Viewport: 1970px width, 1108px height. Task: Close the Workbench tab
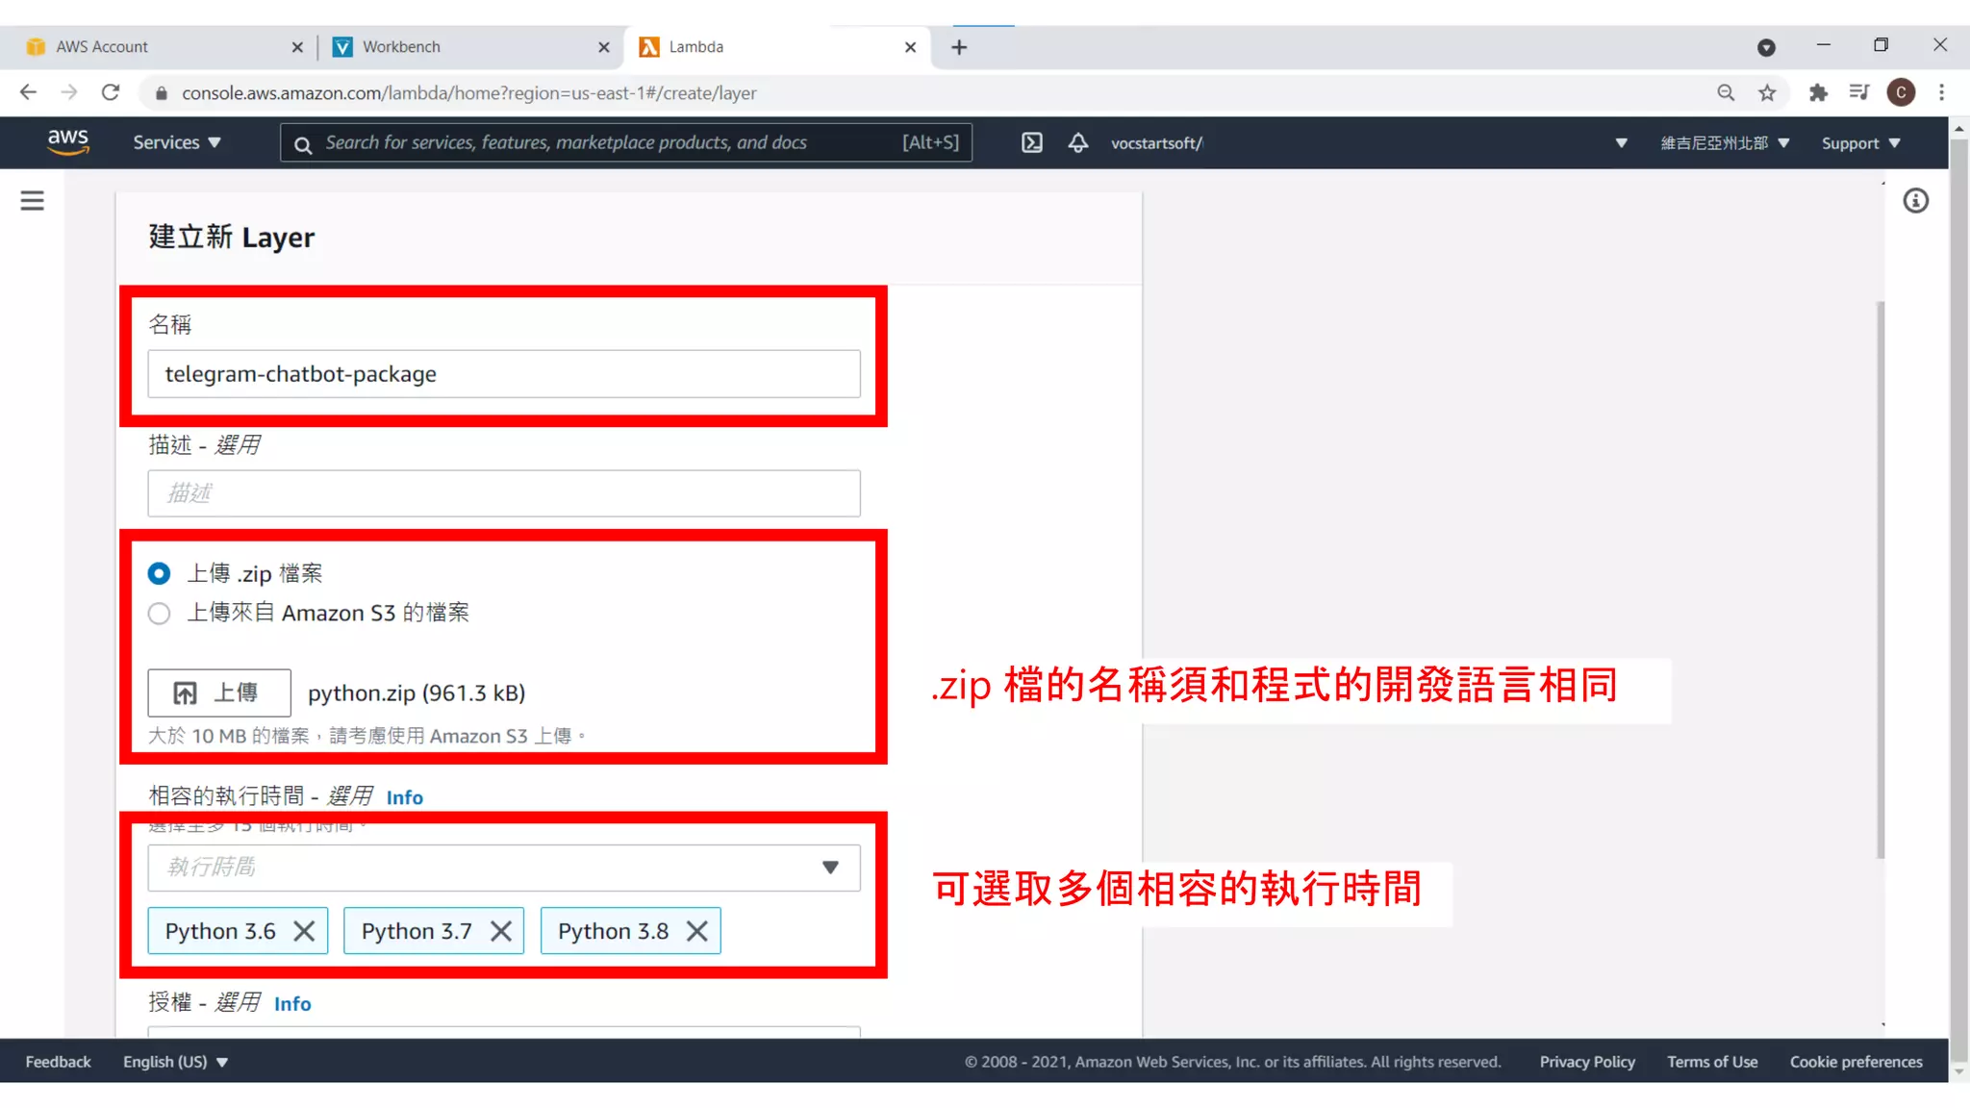pyautogui.click(x=603, y=47)
